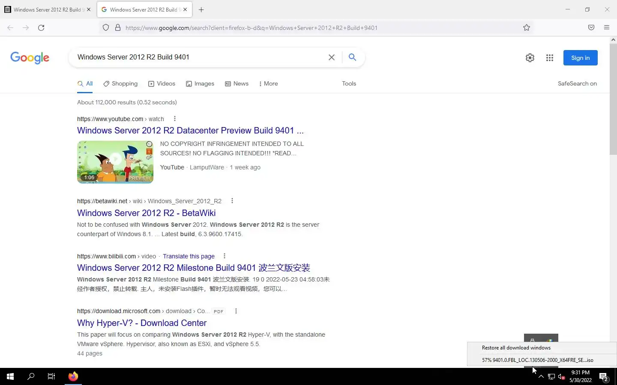The image size is (617, 385).
Task: Click Translate this page link
Action: coord(189,256)
